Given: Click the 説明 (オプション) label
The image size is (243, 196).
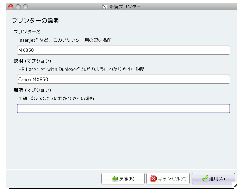Looking at the screenshot, I should [x=32, y=61].
